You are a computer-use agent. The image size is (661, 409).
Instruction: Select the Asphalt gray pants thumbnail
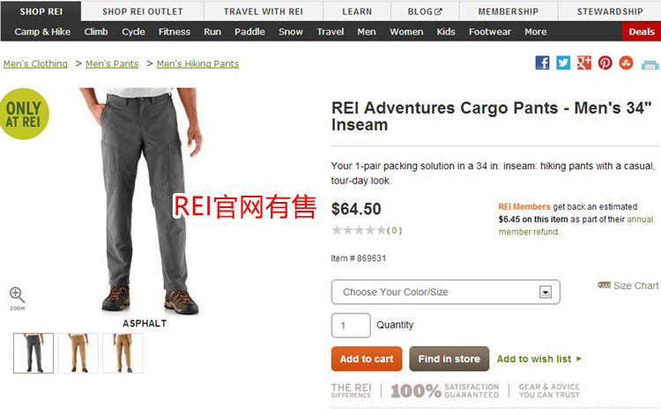click(x=33, y=353)
